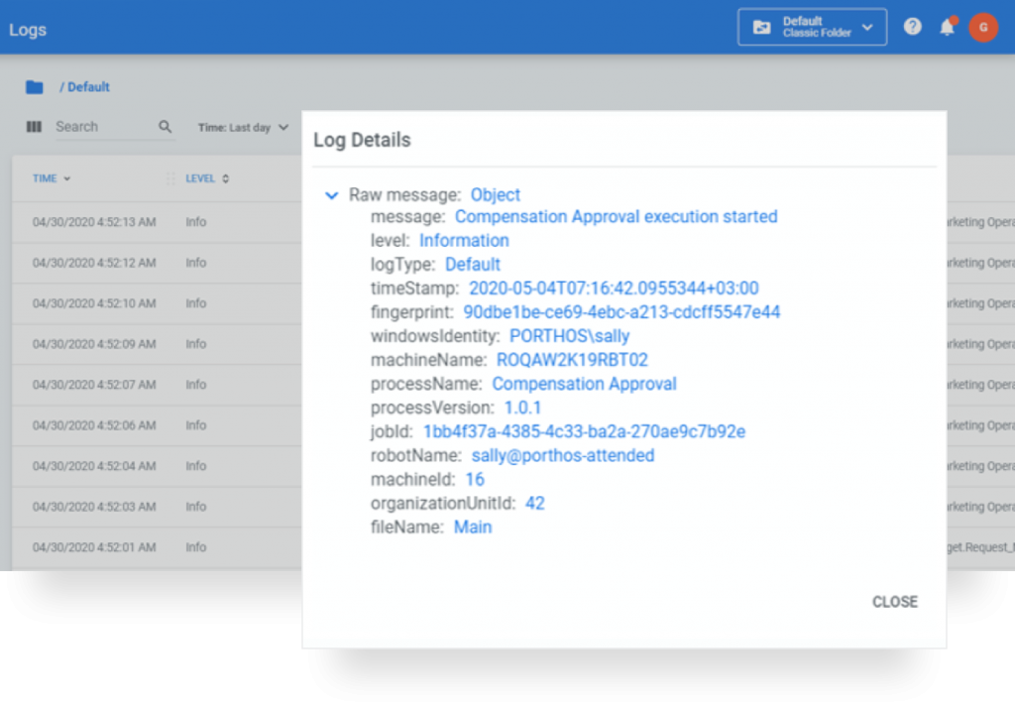Click the robotName value sally@porthos-attended

pyautogui.click(x=563, y=456)
